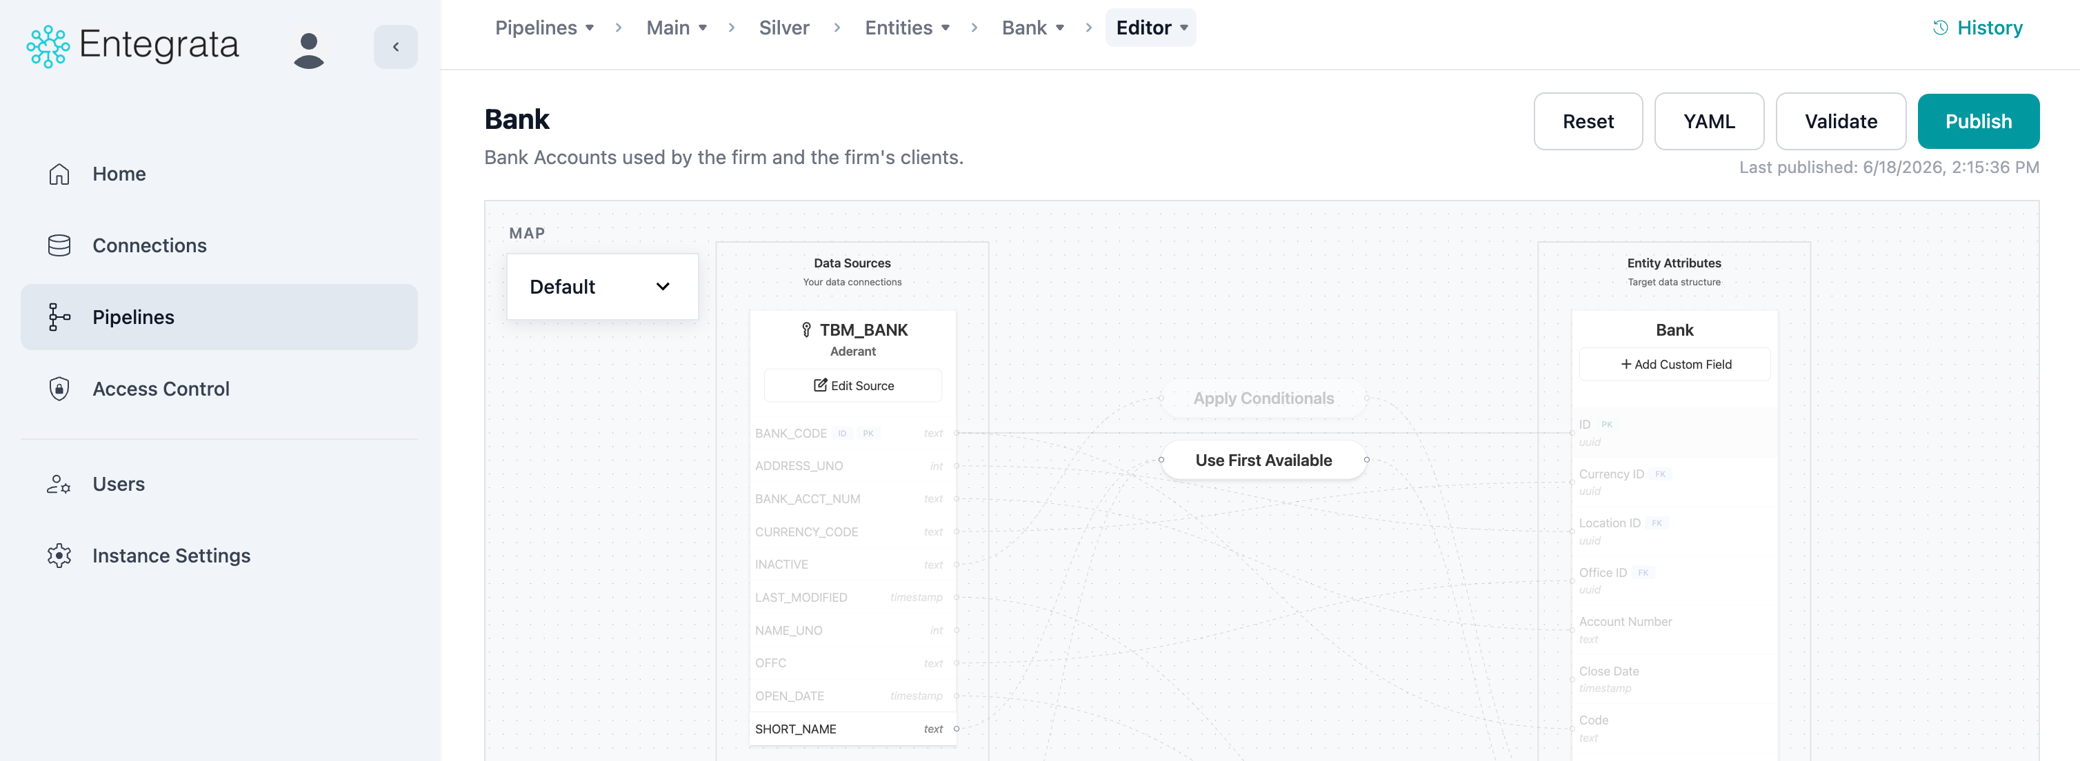Viewport: 2080px width, 761px height.
Task: Open the History link
Action: pos(1977,28)
